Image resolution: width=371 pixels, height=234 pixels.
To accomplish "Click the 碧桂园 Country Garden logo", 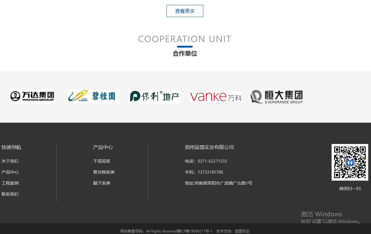I will [93, 96].
